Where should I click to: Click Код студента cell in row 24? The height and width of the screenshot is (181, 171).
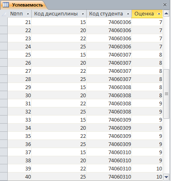coord(109,46)
